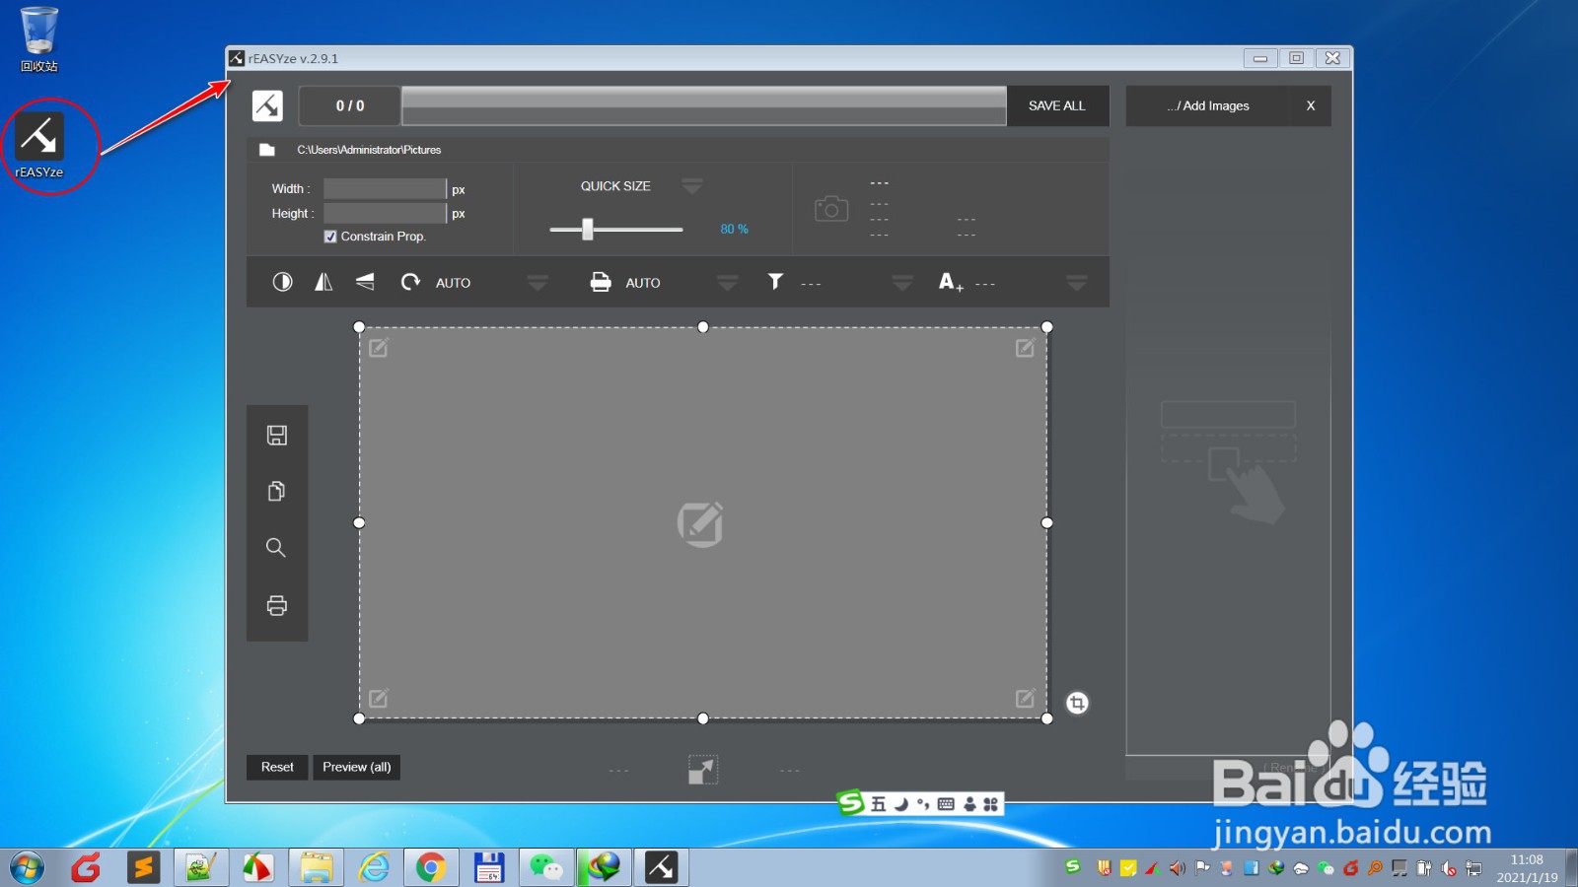Screen dimensions: 1578x887
Task: Click the Preview (all) button
Action: click(x=357, y=767)
